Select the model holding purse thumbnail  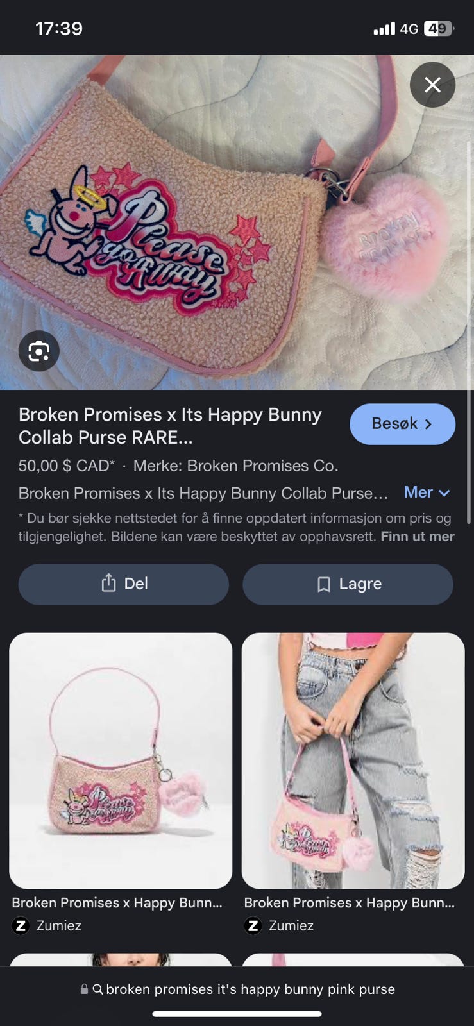click(x=353, y=761)
